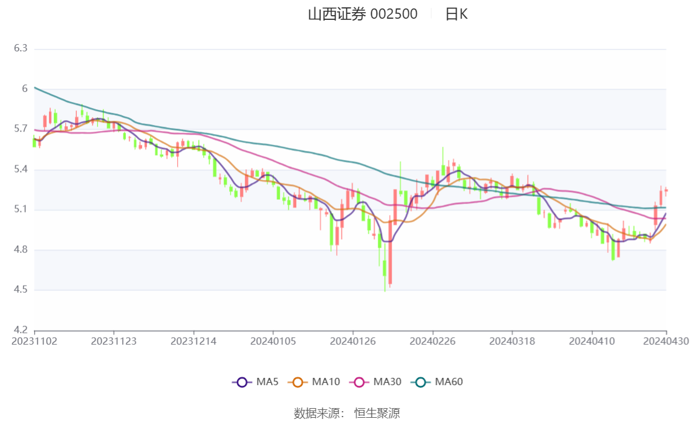Hide the MA10 series via its label
The height and width of the screenshot is (422, 694).
click(326, 382)
